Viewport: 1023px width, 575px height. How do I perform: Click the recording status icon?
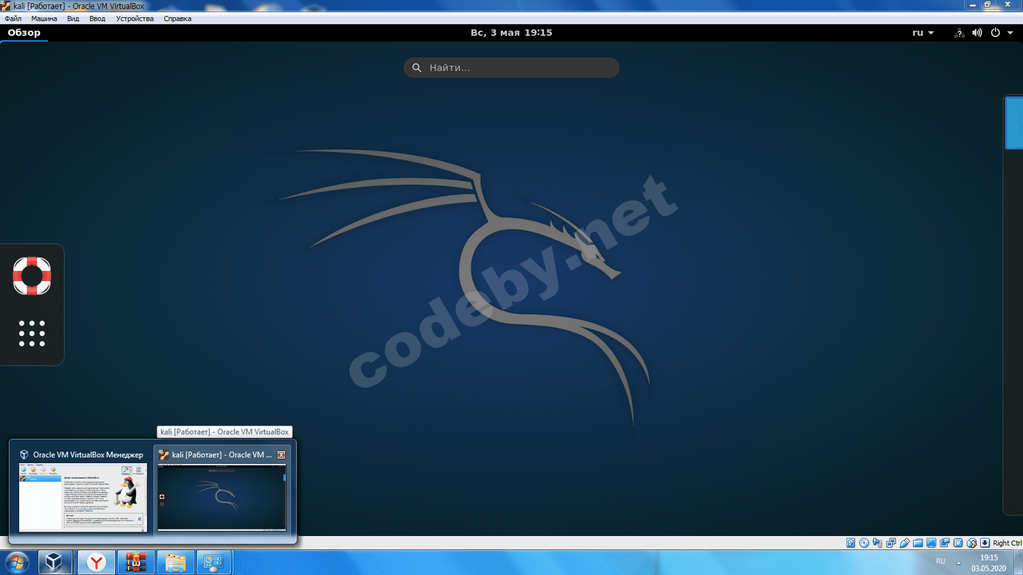pos(945,543)
